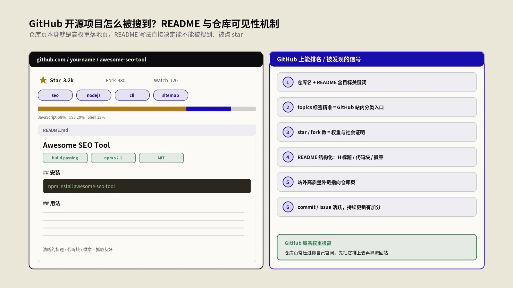Click the npm install awesome-seo-tool code block
The height and width of the screenshot is (288, 513).
coord(147,186)
